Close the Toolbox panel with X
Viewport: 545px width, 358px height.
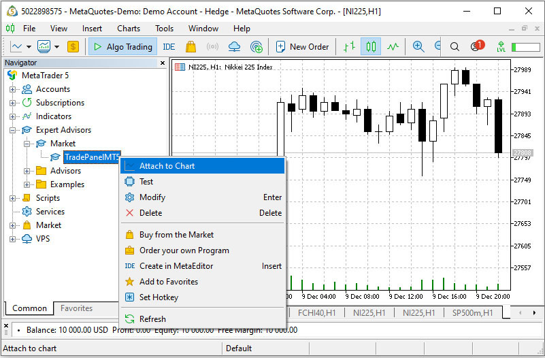click(6, 326)
